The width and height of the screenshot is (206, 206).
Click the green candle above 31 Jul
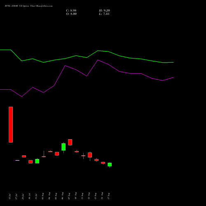37,161
